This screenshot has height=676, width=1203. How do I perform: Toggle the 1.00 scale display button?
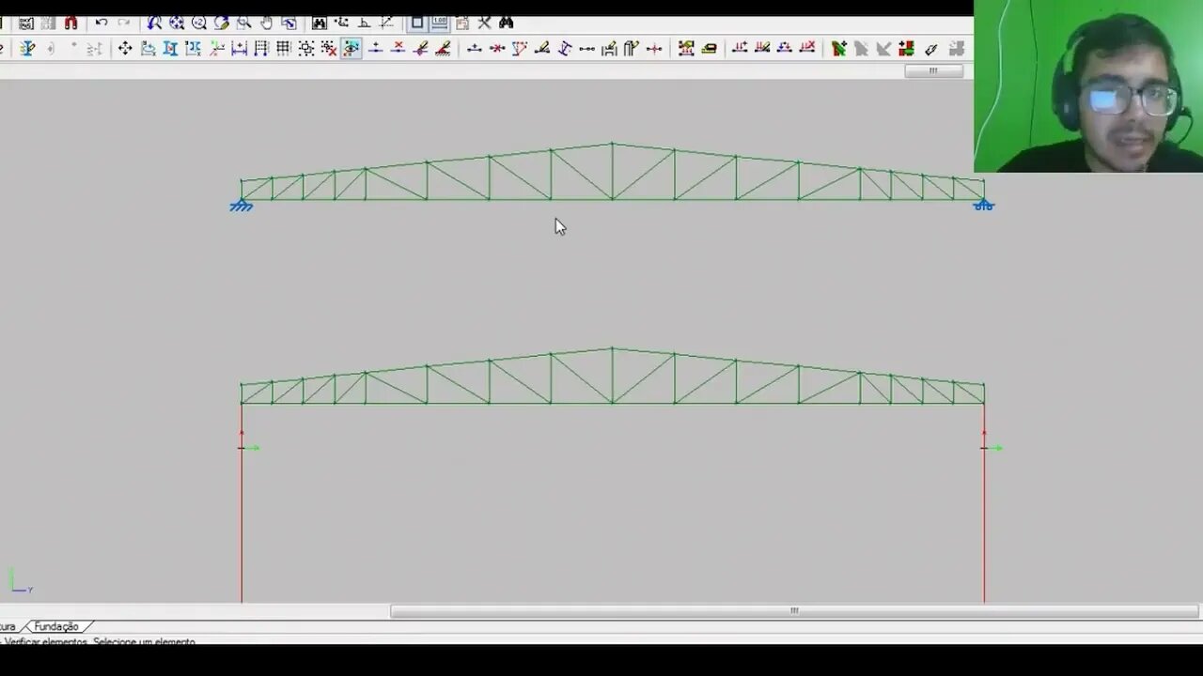point(440,23)
